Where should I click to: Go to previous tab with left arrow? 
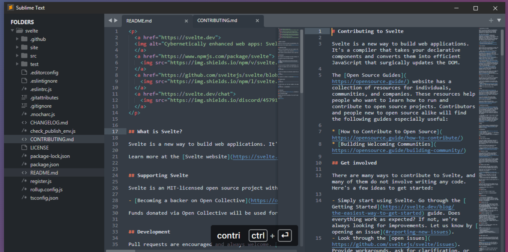coord(110,20)
